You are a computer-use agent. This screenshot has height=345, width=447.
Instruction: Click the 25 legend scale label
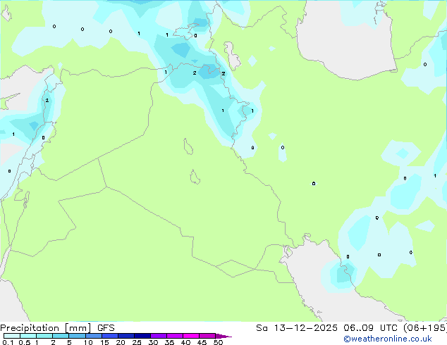(x=137, y=342)
